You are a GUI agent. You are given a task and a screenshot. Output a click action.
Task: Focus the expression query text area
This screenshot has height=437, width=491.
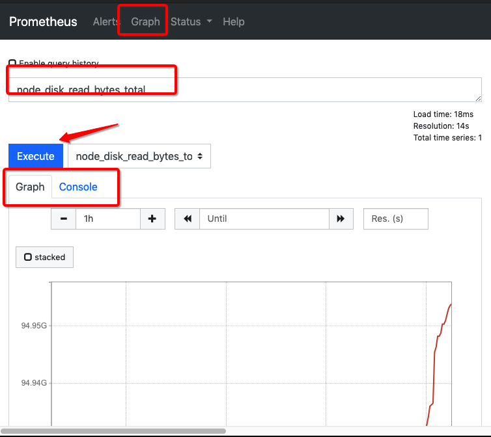coord(245,90)
